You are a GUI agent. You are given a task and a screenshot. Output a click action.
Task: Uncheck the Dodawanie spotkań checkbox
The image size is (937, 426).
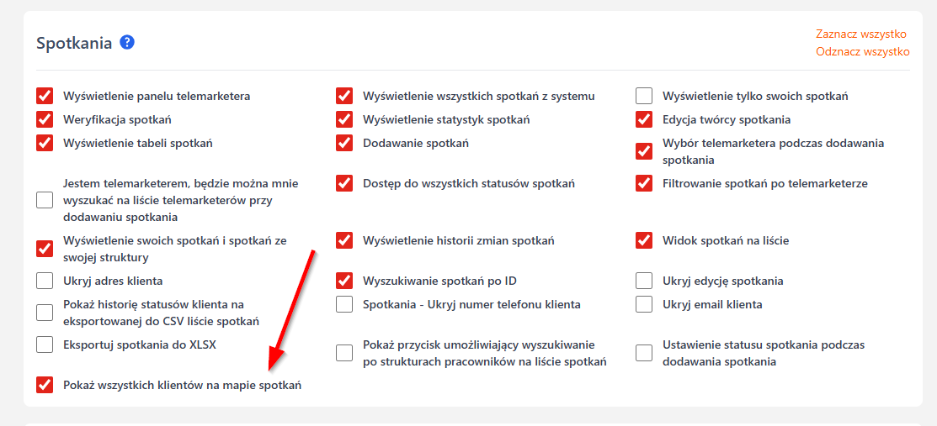coord(344,143)
